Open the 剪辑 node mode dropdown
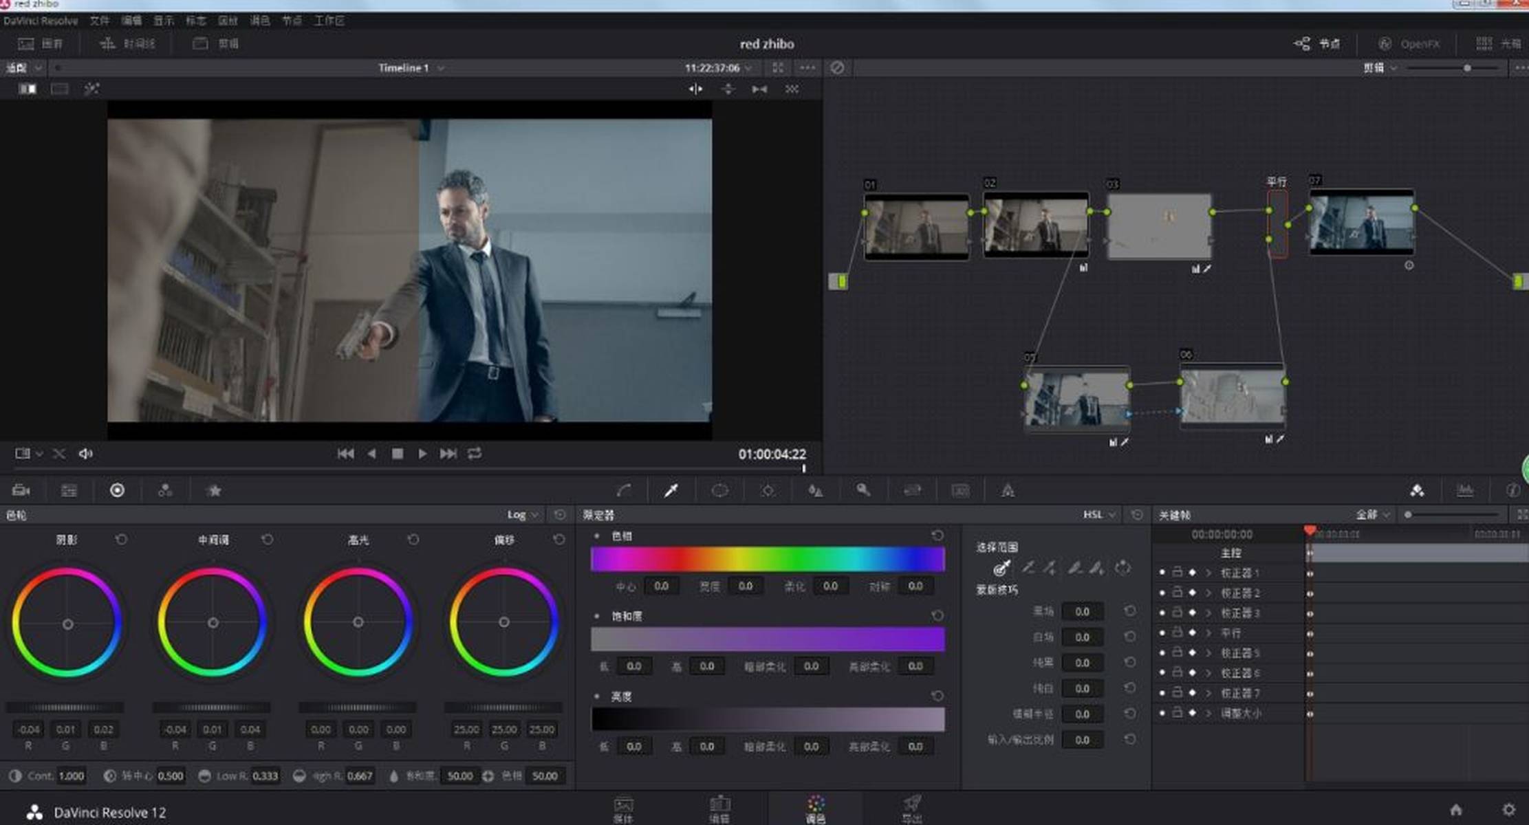 tap(1380, 67)
